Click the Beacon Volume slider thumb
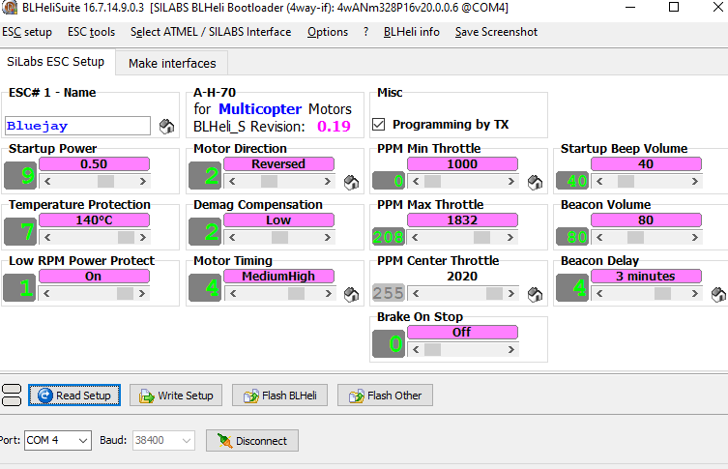The height and width of the screenshot is (469, 728). 635,237
